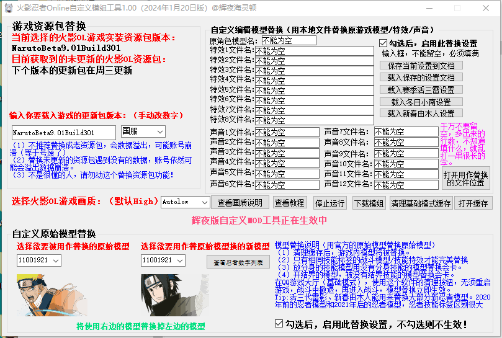The width and height of the screenshot is (502, 338).
Task: Click the 特效1文件名 input field
Action: [315, 51]
